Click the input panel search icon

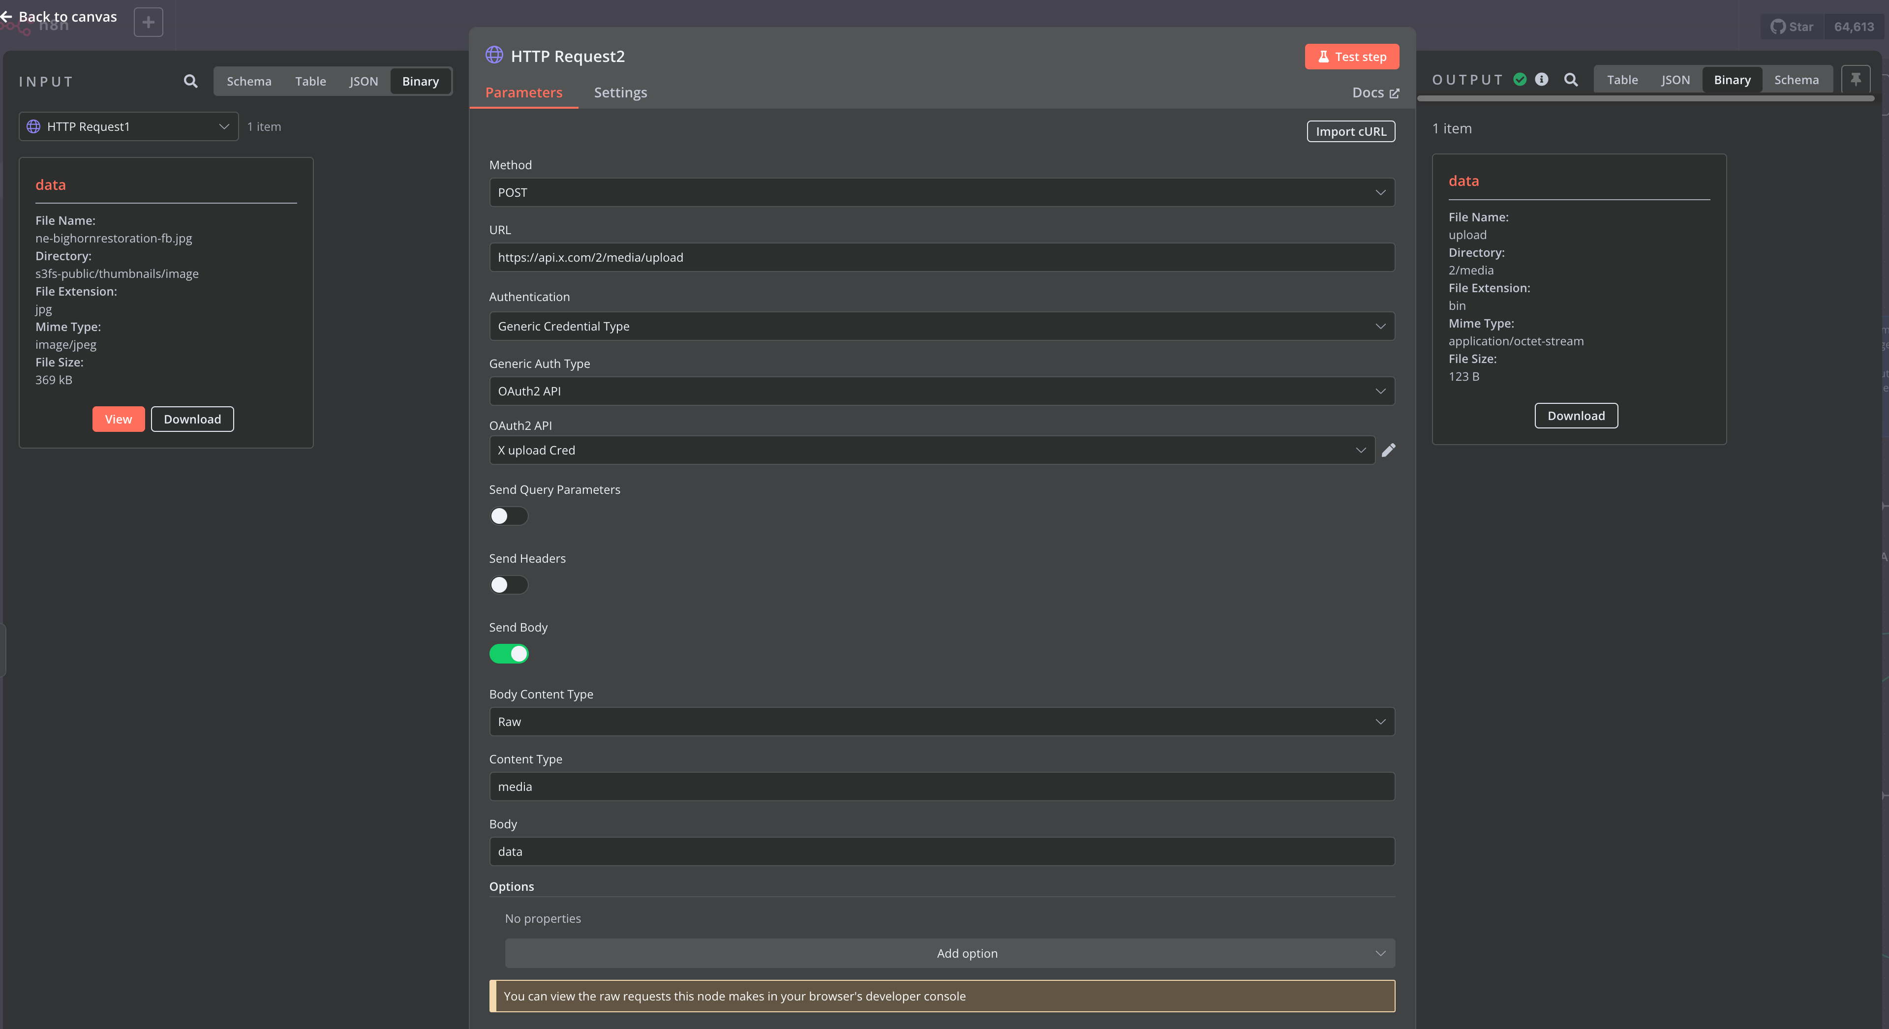(x=191, y=82)
